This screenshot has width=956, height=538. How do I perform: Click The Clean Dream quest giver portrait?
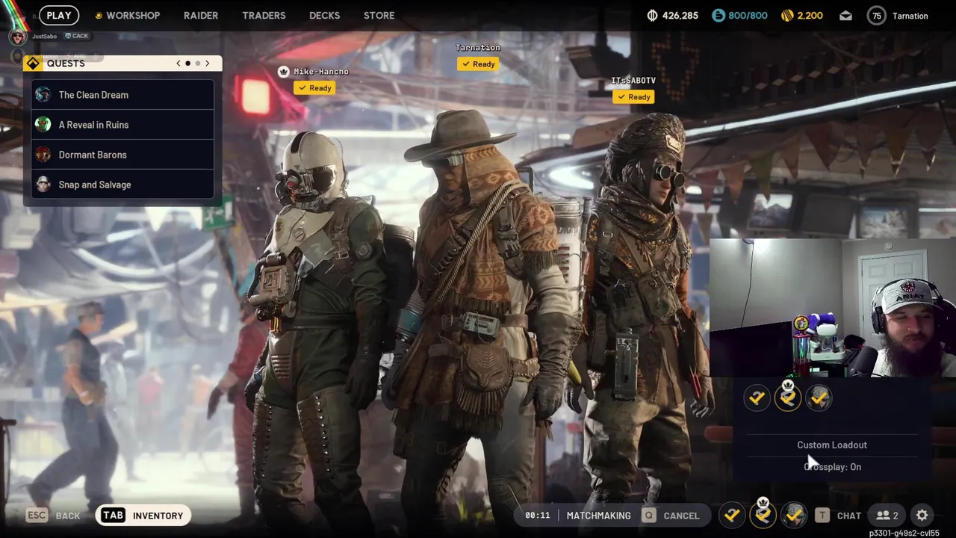click(43, 95)
